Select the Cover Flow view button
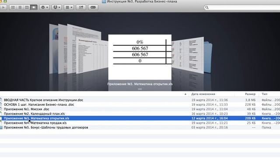This screenshot has width=280, height=158. (x=34, y=7)
